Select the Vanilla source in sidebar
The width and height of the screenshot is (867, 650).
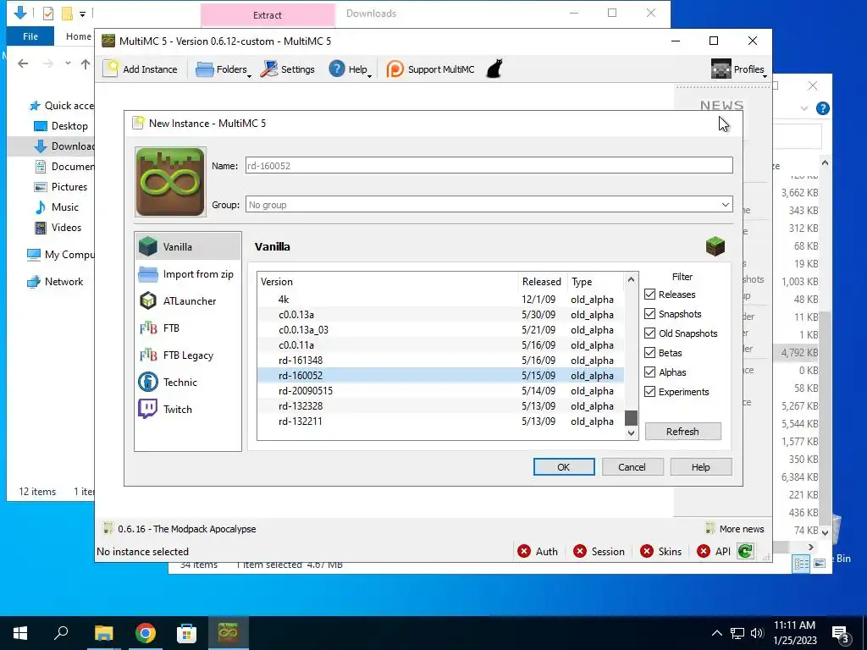[188, 246]
